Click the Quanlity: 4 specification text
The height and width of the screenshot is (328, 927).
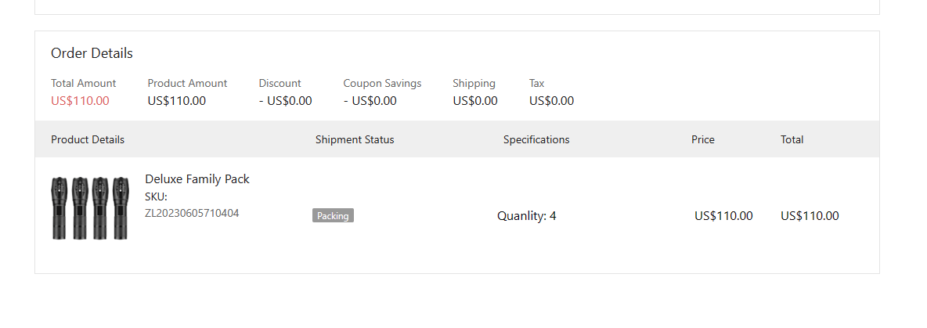(526, 216)
